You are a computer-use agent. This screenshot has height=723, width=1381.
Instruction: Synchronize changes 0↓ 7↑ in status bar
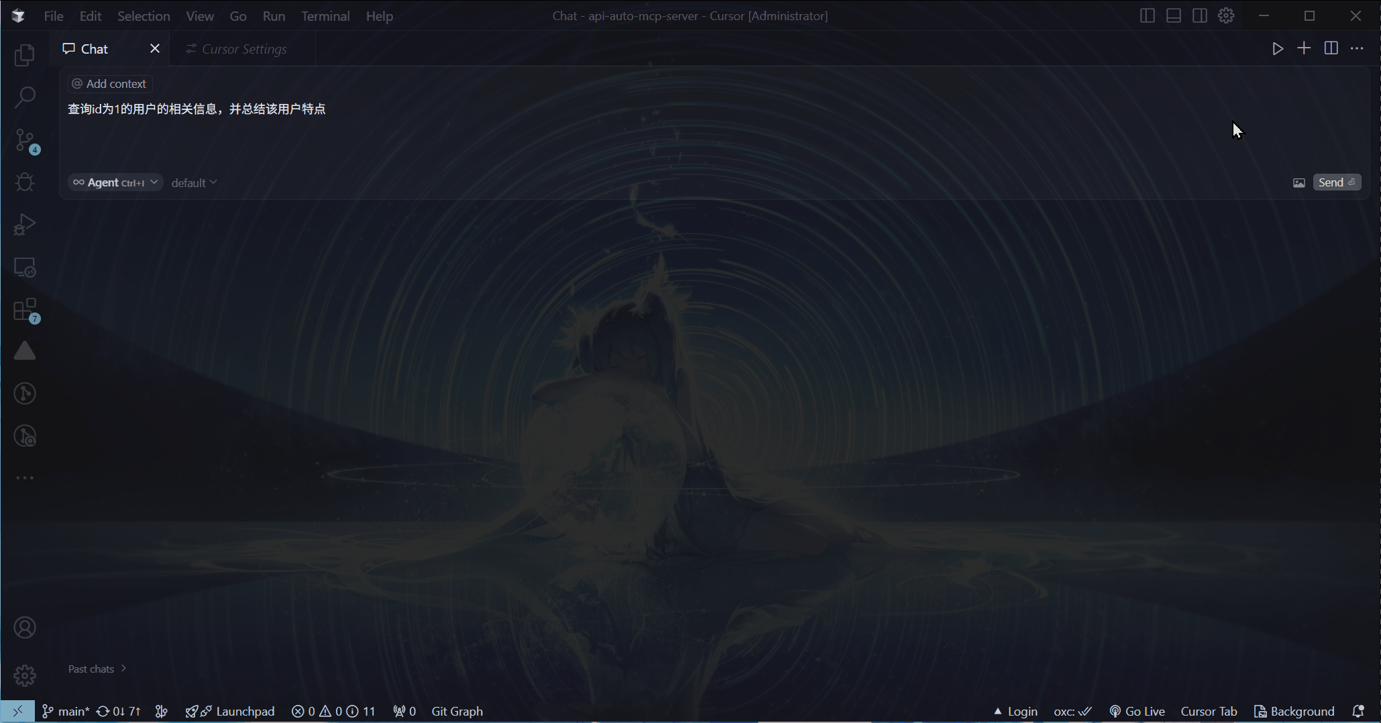(x=119, y=711)
